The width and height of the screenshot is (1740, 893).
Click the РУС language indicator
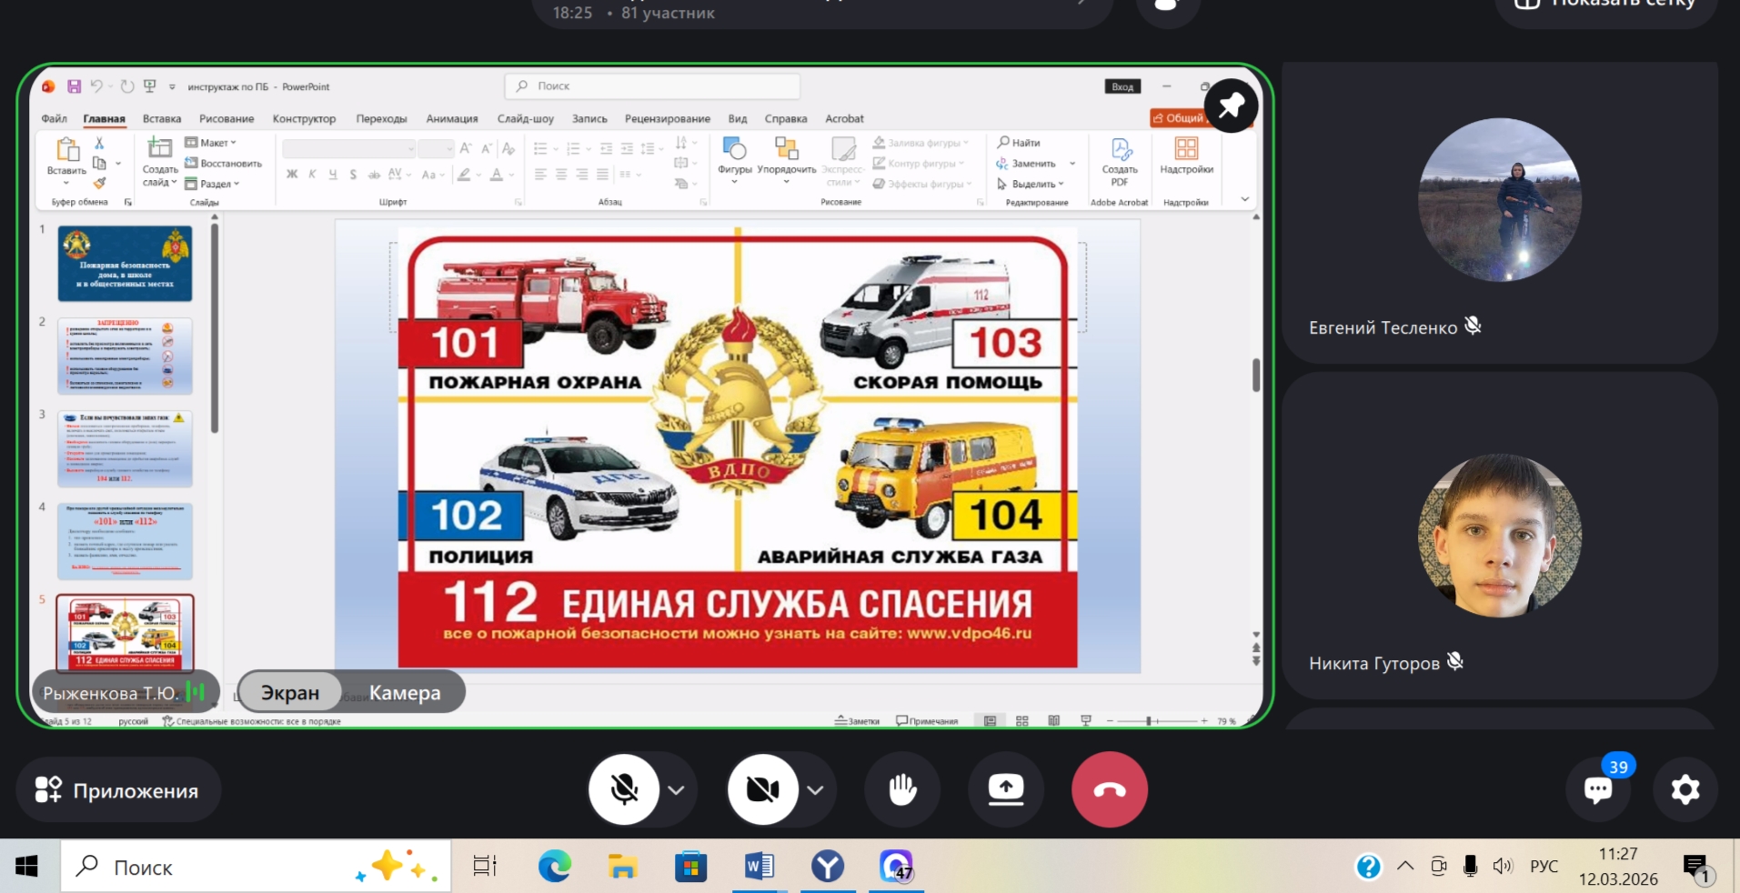coord(1544,866)
